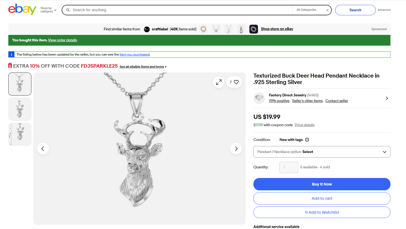The height and width of the screenshot is (229, 406).
Task: Open View order details link
Action: pyautogui.click(x=62, y=40)
